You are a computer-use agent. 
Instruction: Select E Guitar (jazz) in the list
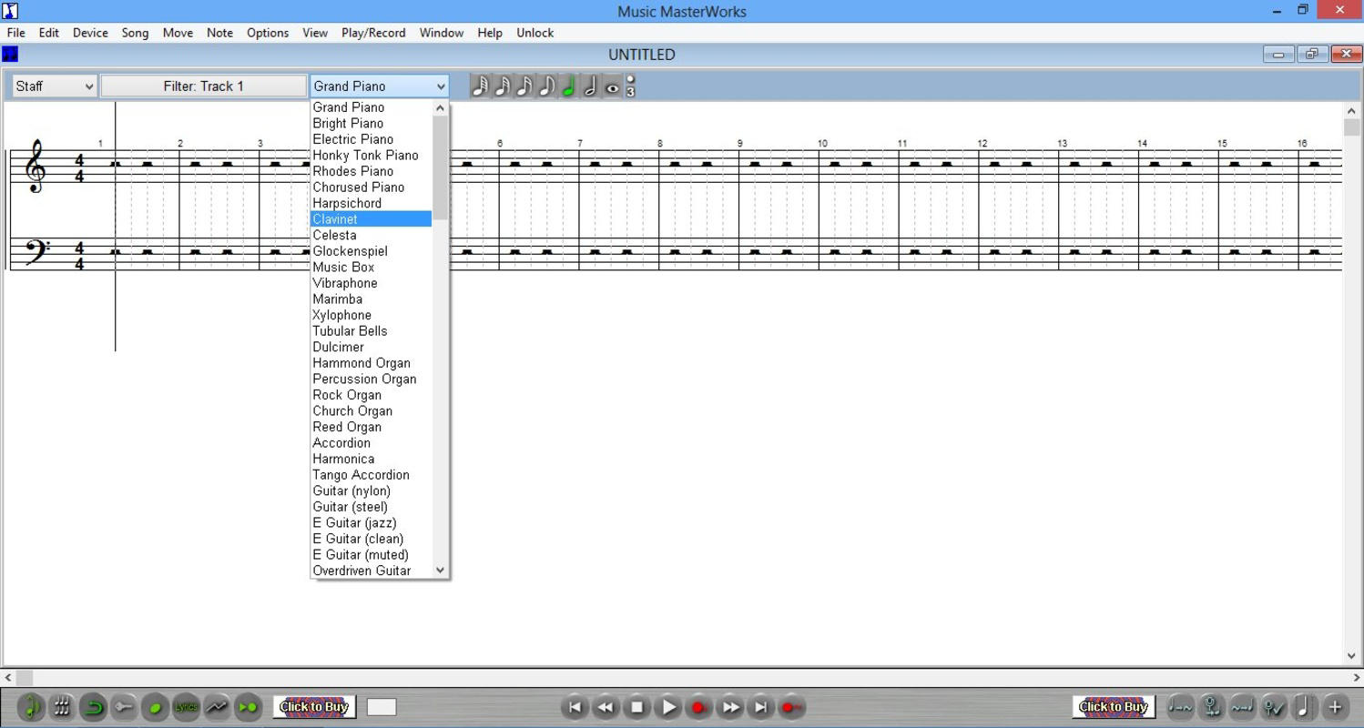pyautogui.click(x=371, y=523)
